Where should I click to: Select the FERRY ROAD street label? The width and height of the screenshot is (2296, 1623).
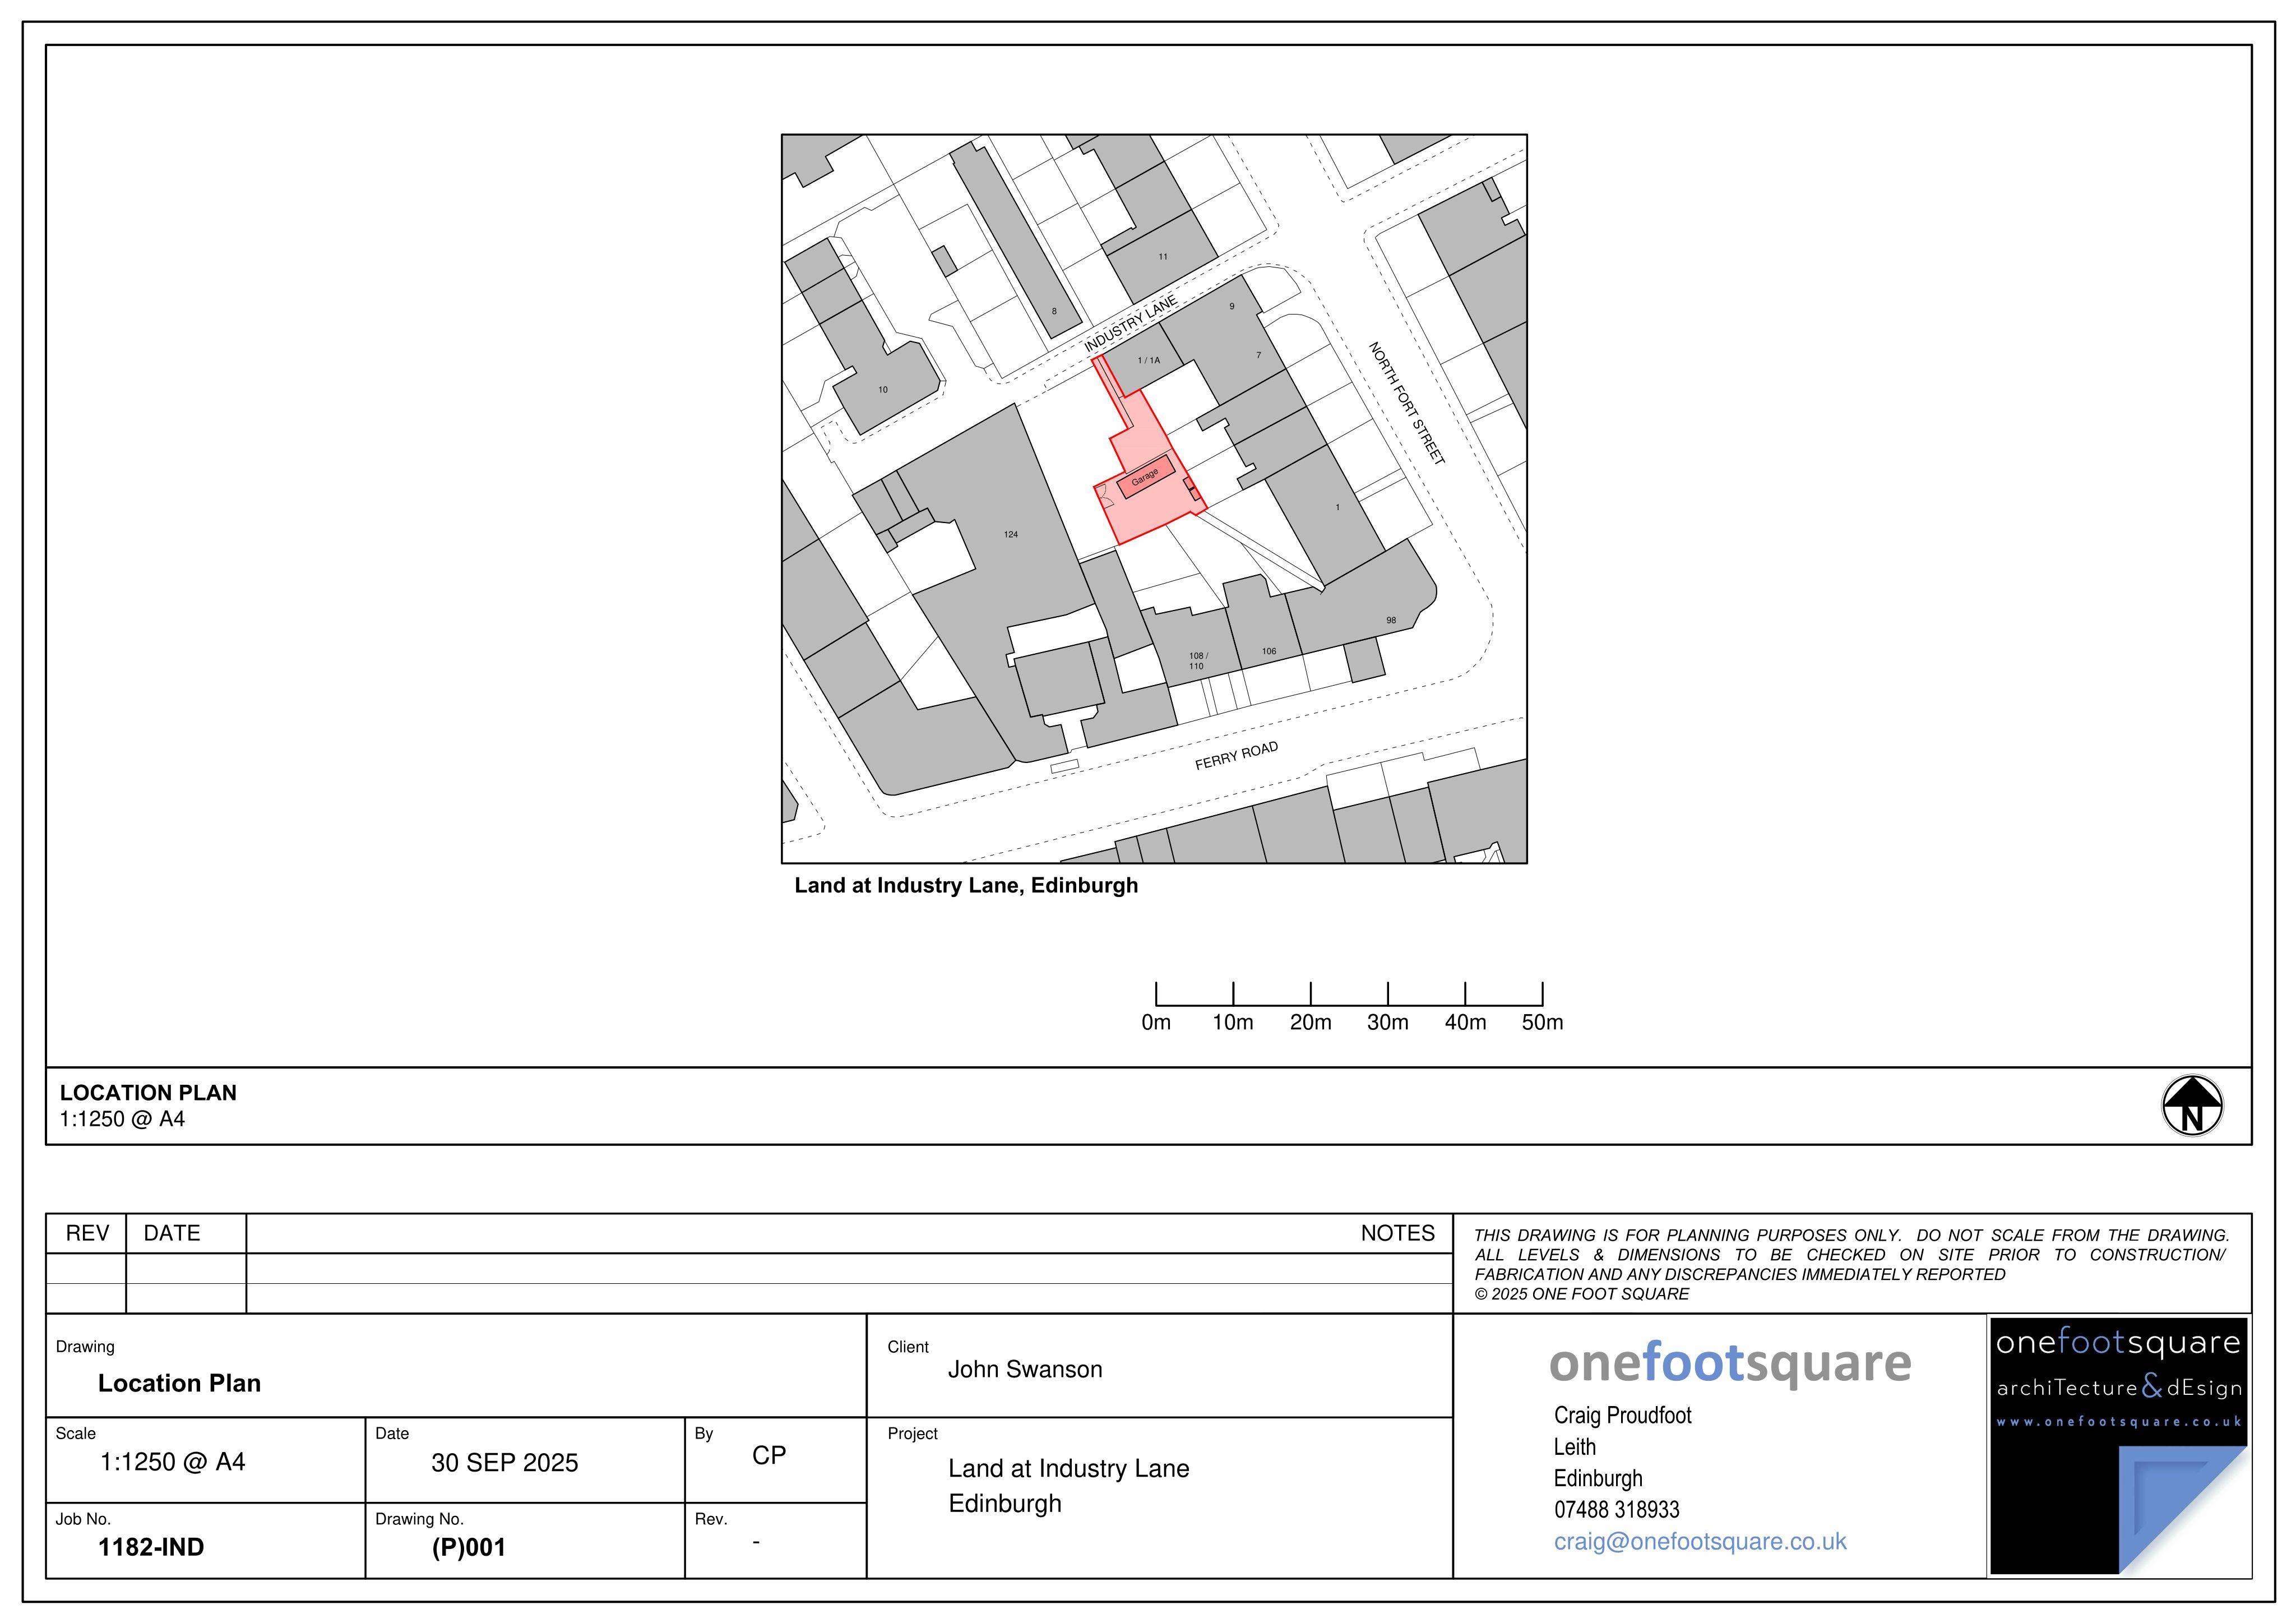click(x=1236, y=756)
